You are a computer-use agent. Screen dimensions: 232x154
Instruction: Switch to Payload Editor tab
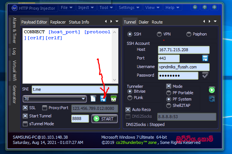coord(34,22)
